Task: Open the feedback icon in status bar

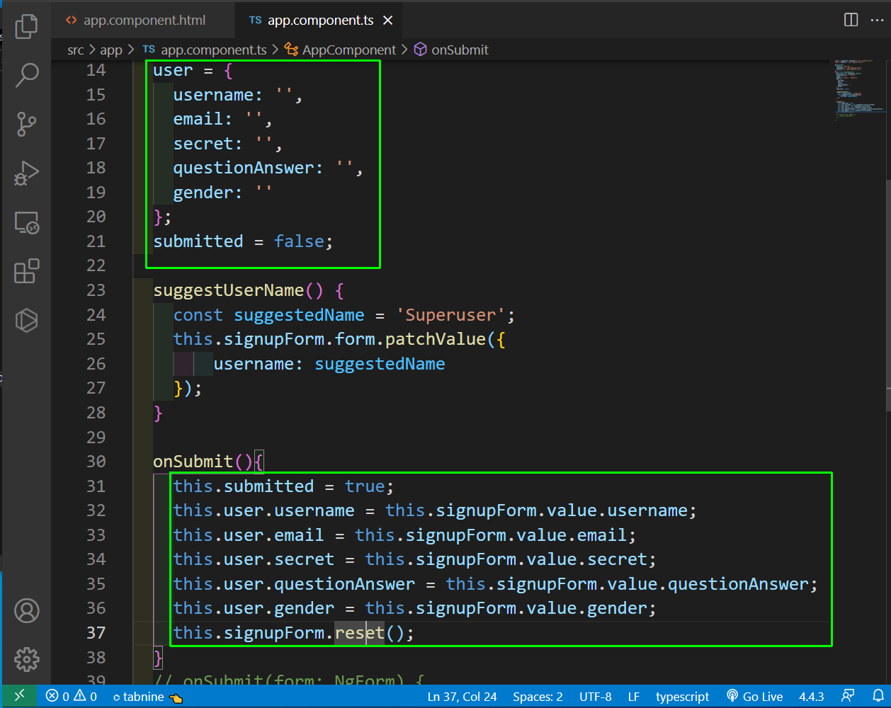Action: pos(848,696)
